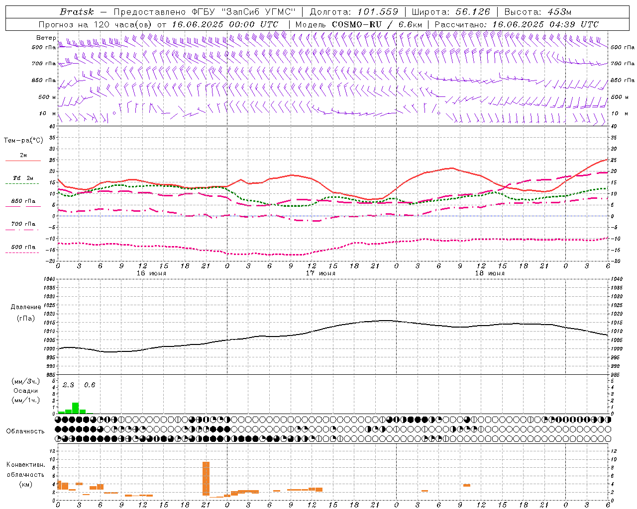Click the date label 16 июня
637x509 pixels.
(x=151, y=273)
